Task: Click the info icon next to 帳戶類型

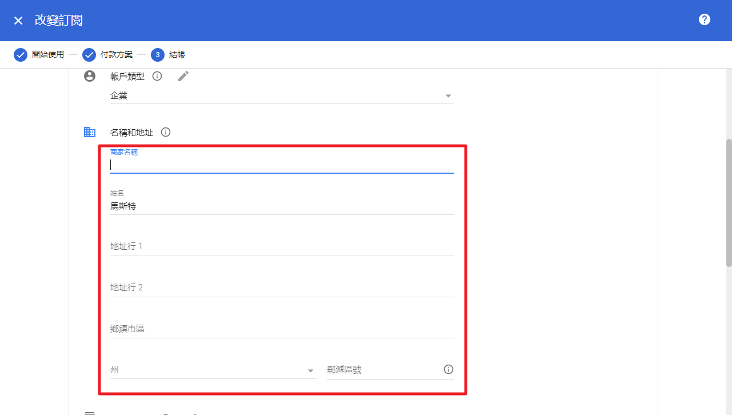Action: coord(157,76)
